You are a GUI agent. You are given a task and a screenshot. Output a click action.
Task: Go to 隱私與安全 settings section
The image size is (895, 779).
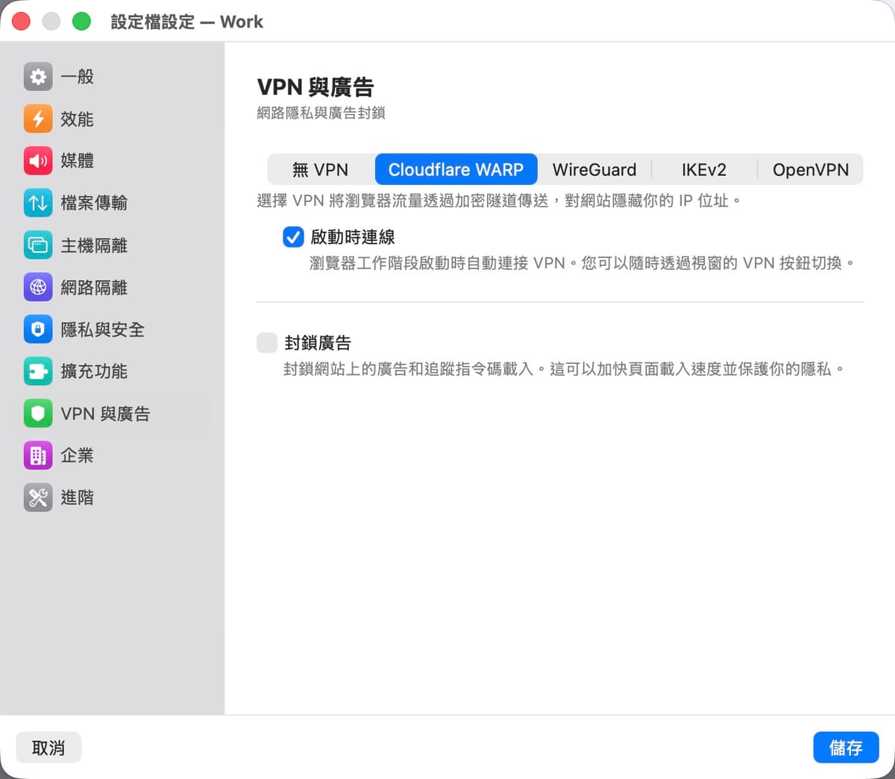click(112, 329)
